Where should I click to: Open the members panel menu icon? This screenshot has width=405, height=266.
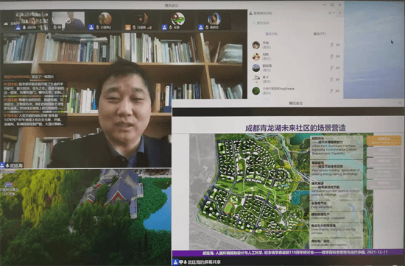pos(340,12)
